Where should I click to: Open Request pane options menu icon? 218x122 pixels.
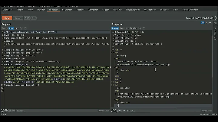[25, 28]
